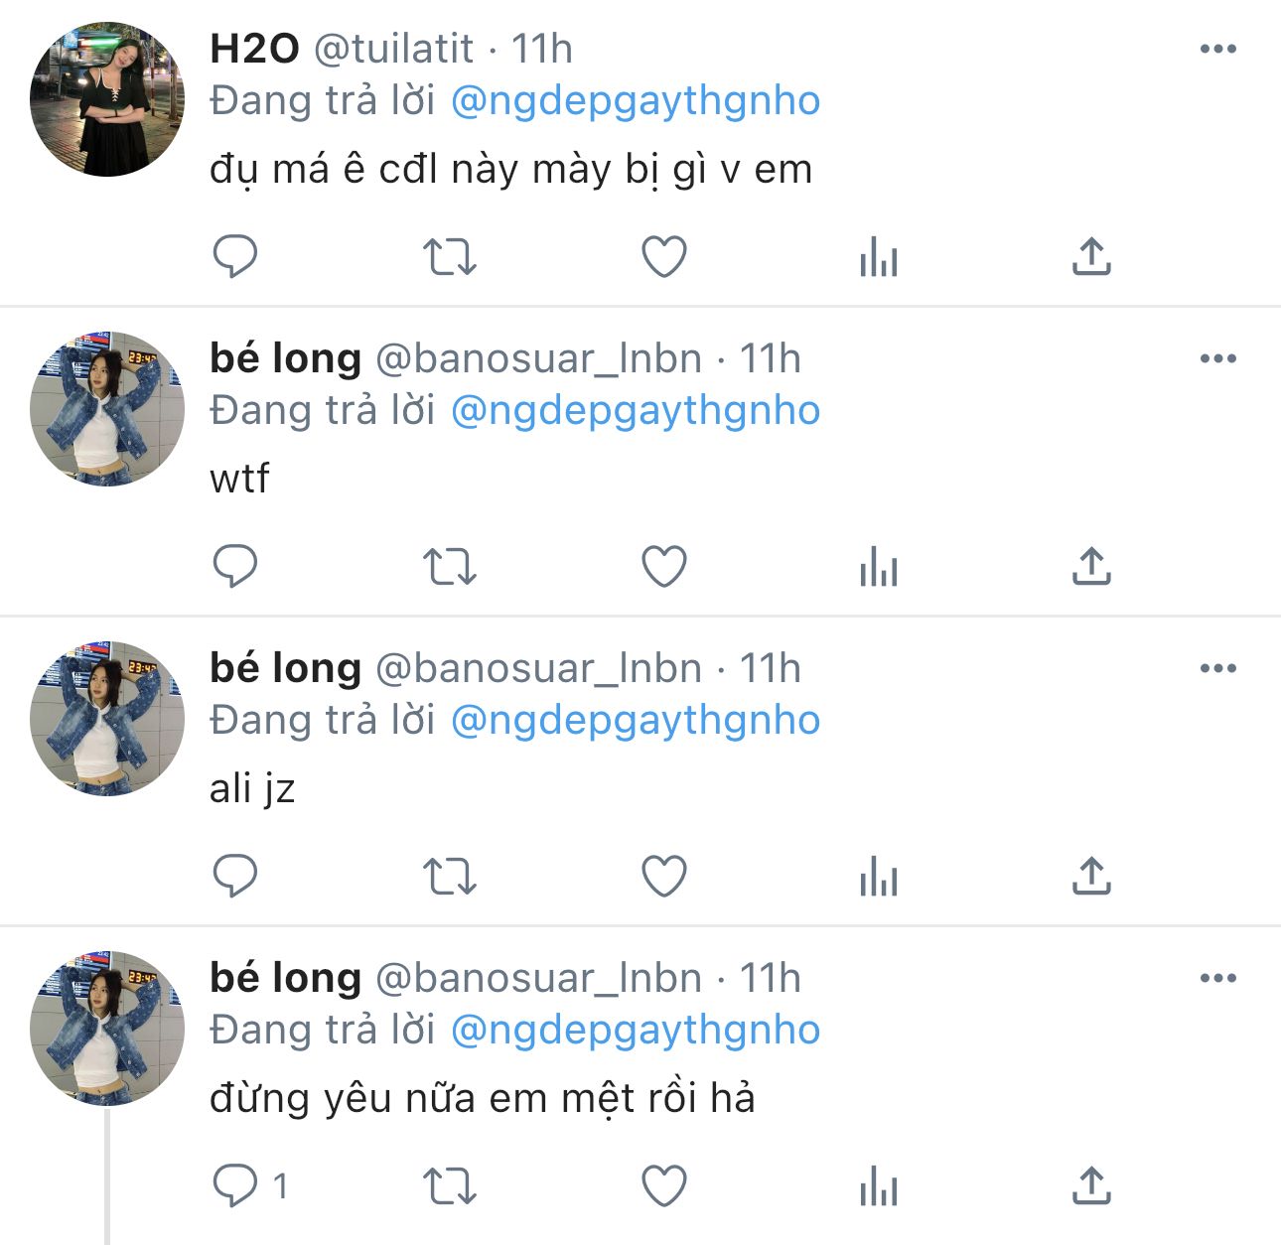Screen dimensions: 1281x1245
Task: Like the "ali jz" tweet
Action: tap(664, 877)
